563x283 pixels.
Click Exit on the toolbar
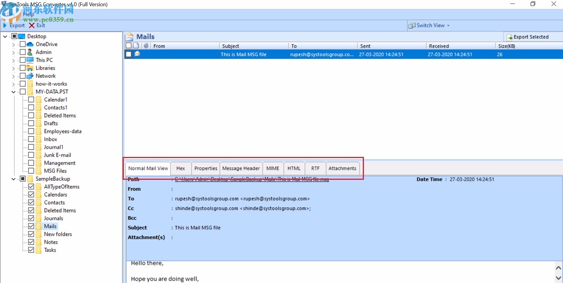click(37, 25)
